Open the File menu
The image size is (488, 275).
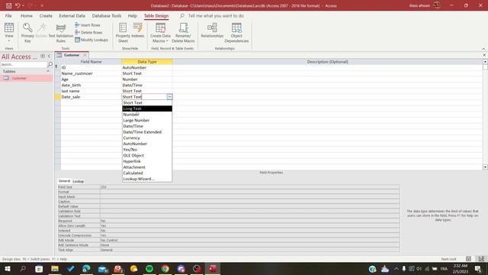coord(8,15)
